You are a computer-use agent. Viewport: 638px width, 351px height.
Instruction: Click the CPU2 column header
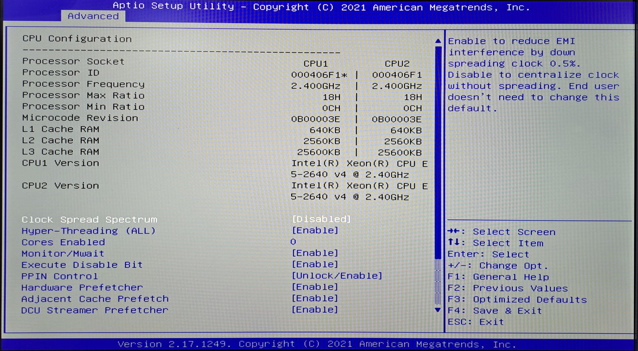(x=397, y=64)
